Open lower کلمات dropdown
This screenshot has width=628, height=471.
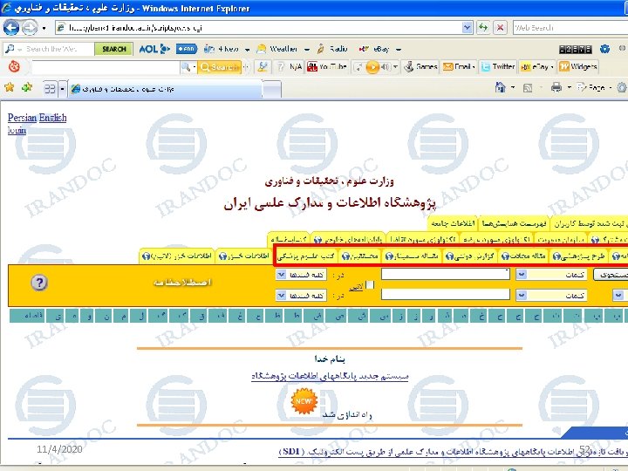(521, 296)
